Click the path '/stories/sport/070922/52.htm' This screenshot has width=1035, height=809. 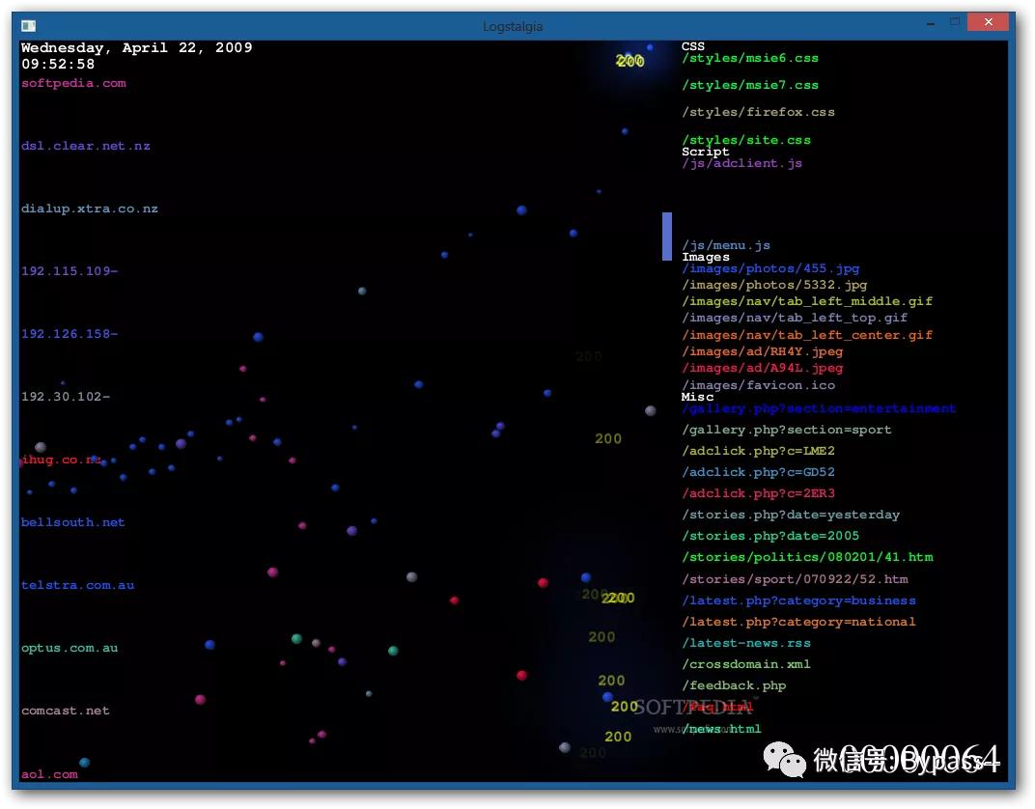tap(795, 579)
